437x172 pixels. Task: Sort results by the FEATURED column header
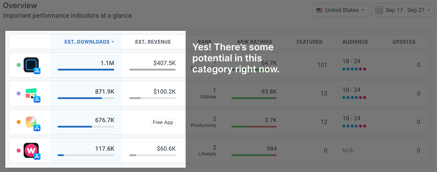309,42
